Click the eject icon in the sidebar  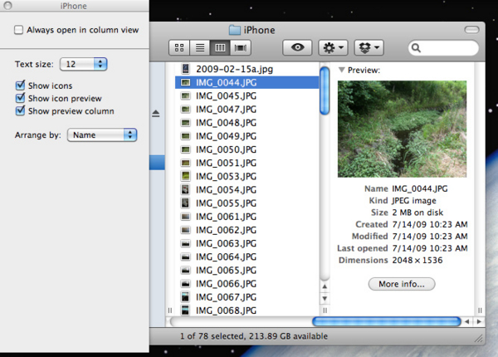[156, 114]
